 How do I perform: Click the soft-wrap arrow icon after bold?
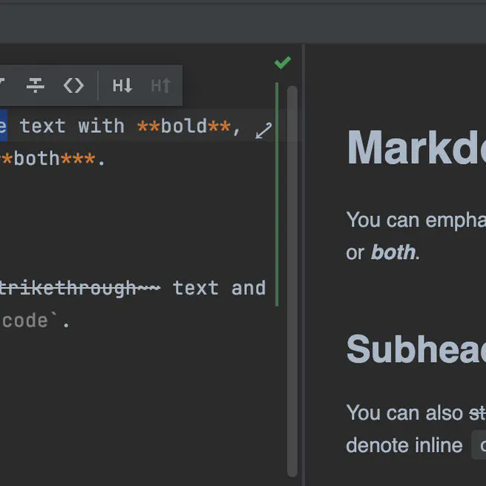(x=263, y=131)
